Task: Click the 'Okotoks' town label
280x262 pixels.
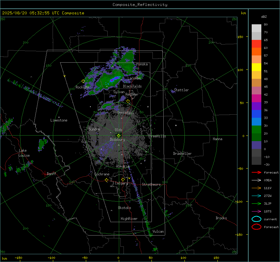Action: (124, 208)
